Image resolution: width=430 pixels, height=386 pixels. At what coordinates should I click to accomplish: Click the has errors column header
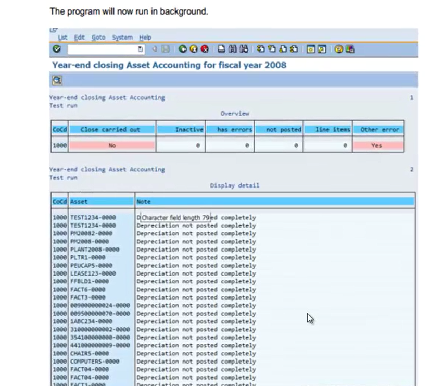(x=230, y=130)
